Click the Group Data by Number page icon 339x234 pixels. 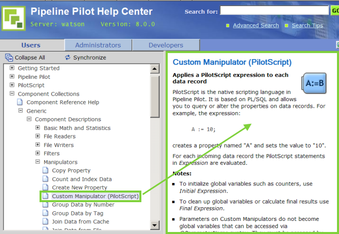click(x=46, y=205)
